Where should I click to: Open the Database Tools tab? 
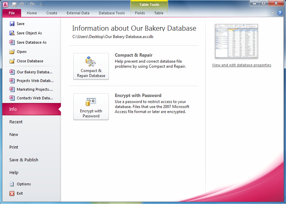[x=112, y=13]
